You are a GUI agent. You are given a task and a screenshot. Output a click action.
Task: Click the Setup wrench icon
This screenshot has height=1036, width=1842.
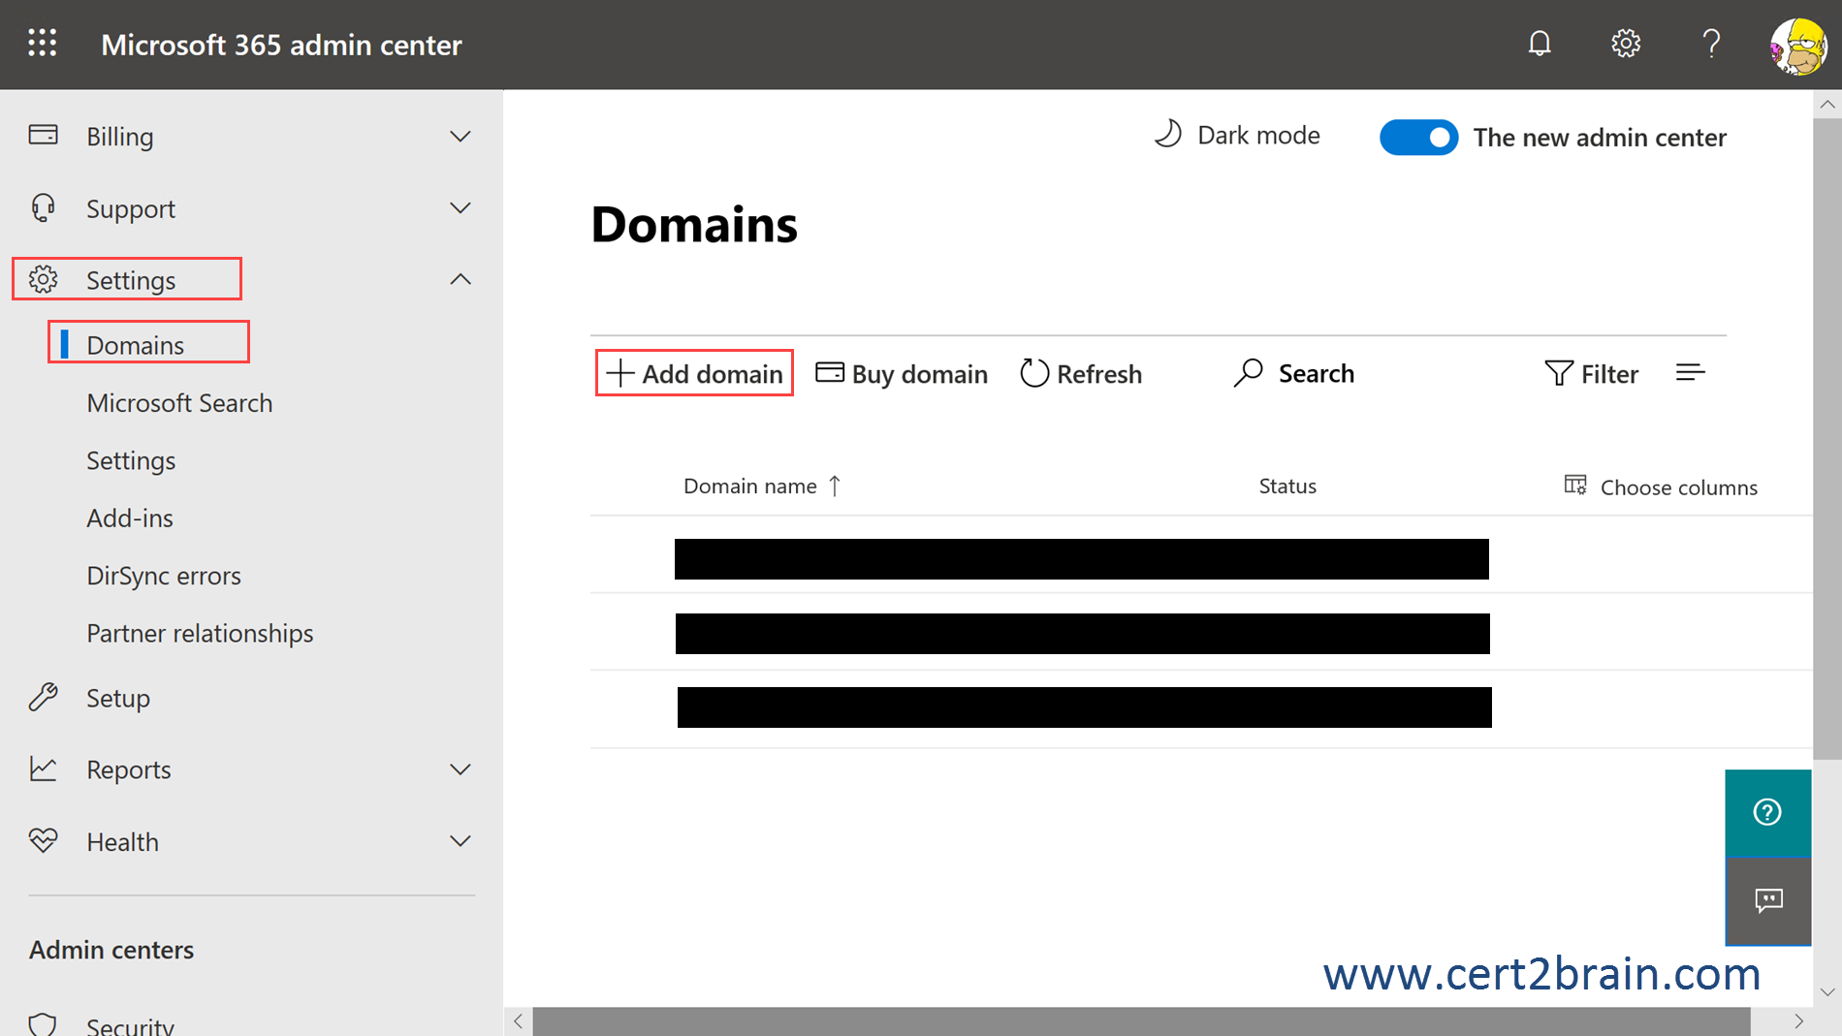pos(44,697)
